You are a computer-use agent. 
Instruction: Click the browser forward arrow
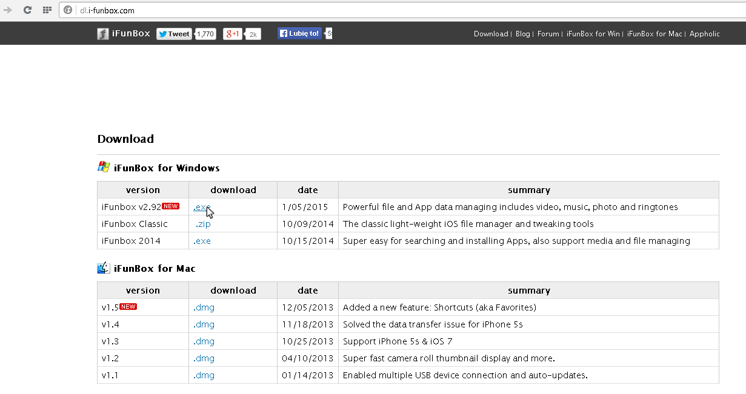pyautogui.click(x=8, y=10)
